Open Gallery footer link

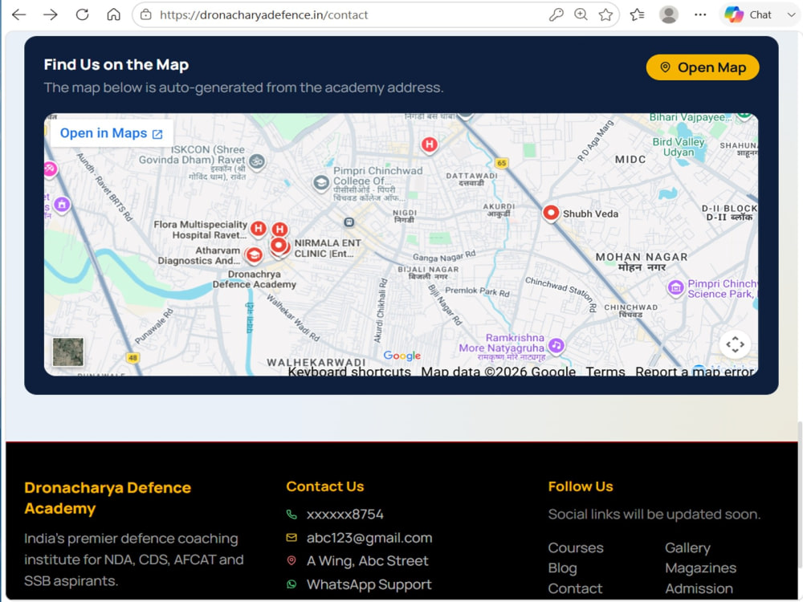point(687,547)
